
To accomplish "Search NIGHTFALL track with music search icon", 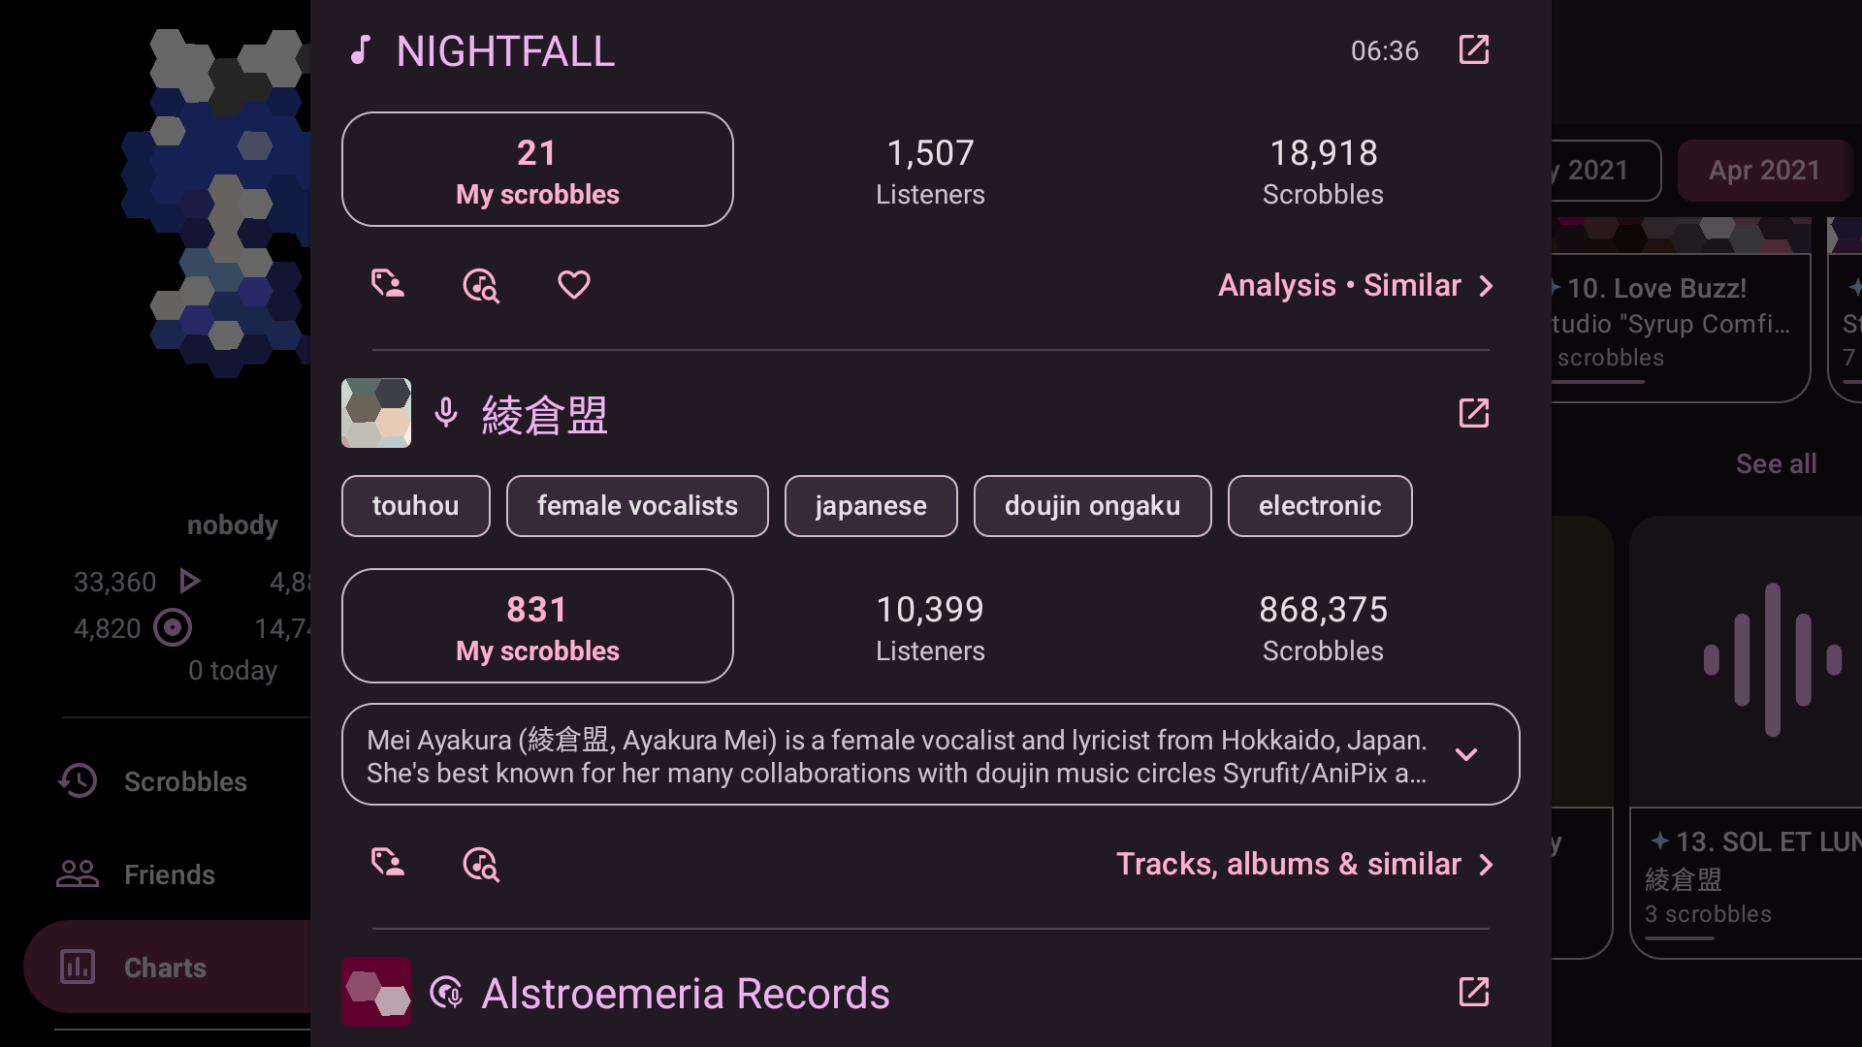I will (481, 285).
